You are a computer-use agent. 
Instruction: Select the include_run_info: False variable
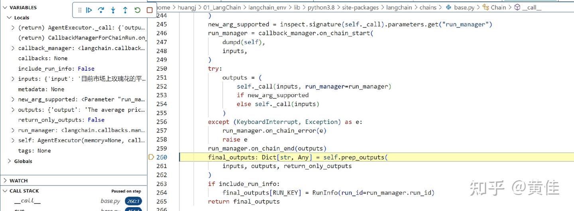tap(73, 69)
